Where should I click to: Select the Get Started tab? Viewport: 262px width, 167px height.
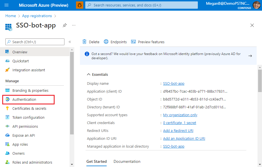(x=97, y=161)
